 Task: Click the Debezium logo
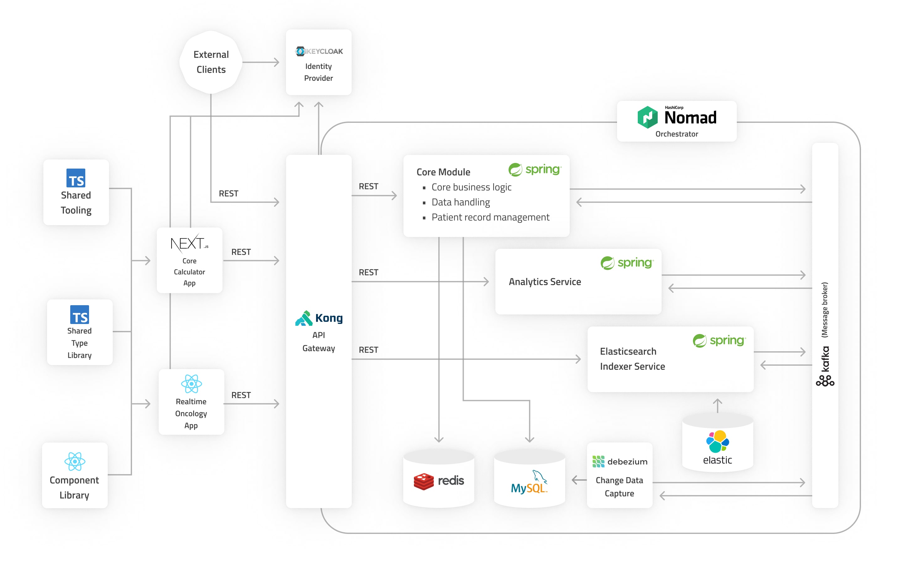click(620, 462)
